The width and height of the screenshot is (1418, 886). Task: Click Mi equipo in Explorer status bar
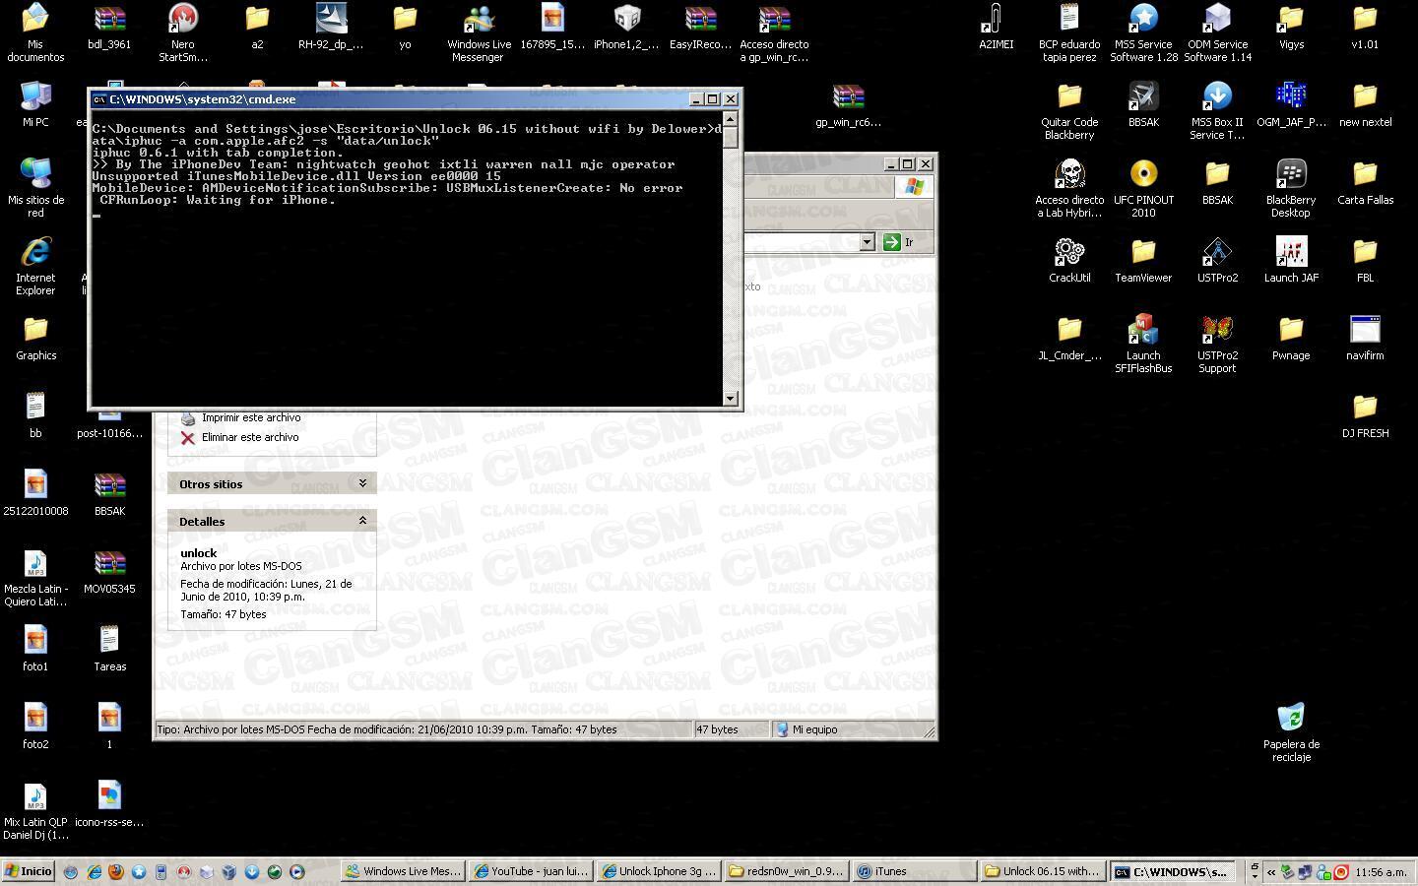coord(807,729)
